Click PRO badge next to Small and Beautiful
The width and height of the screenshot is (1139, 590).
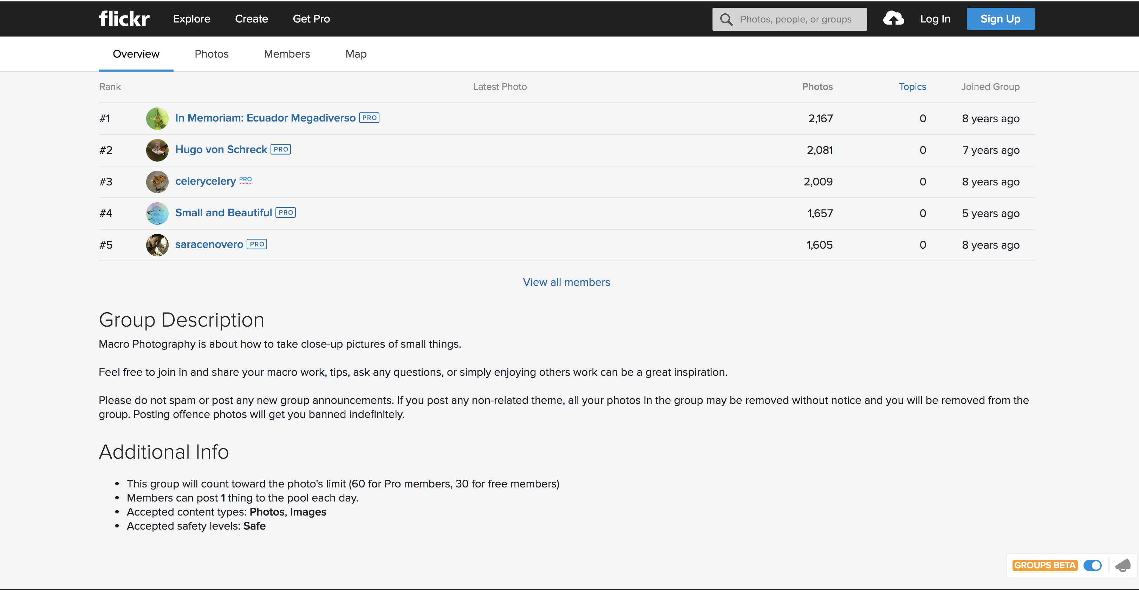pos(286,212)
